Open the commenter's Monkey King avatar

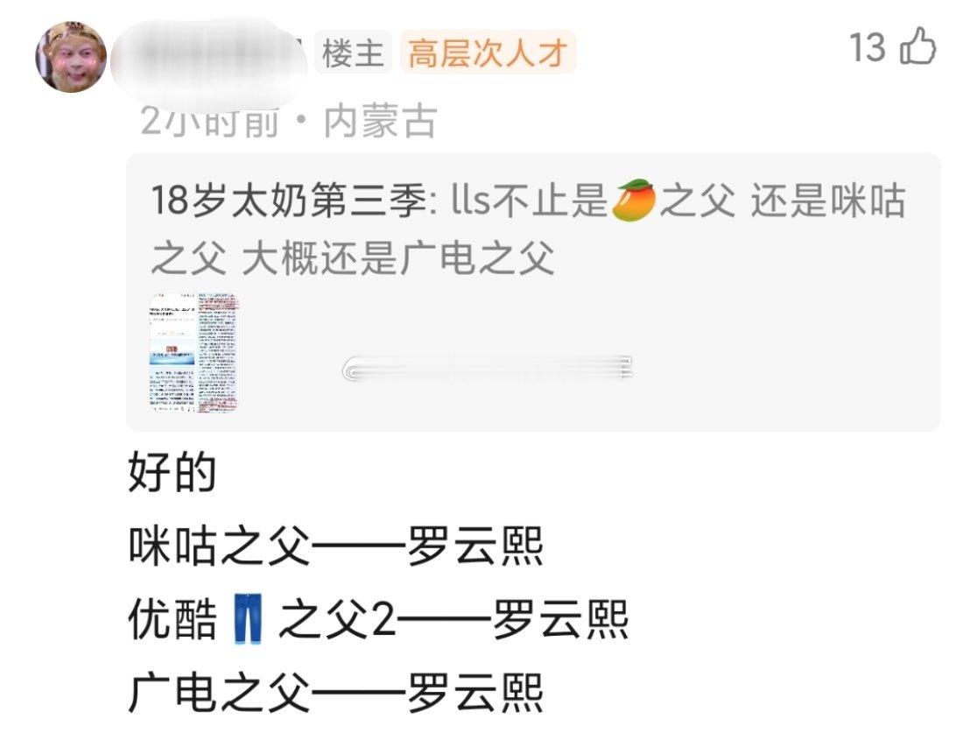[x=71, y=57]
